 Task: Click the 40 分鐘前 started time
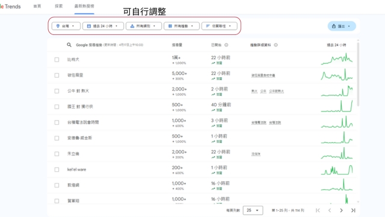221,105
